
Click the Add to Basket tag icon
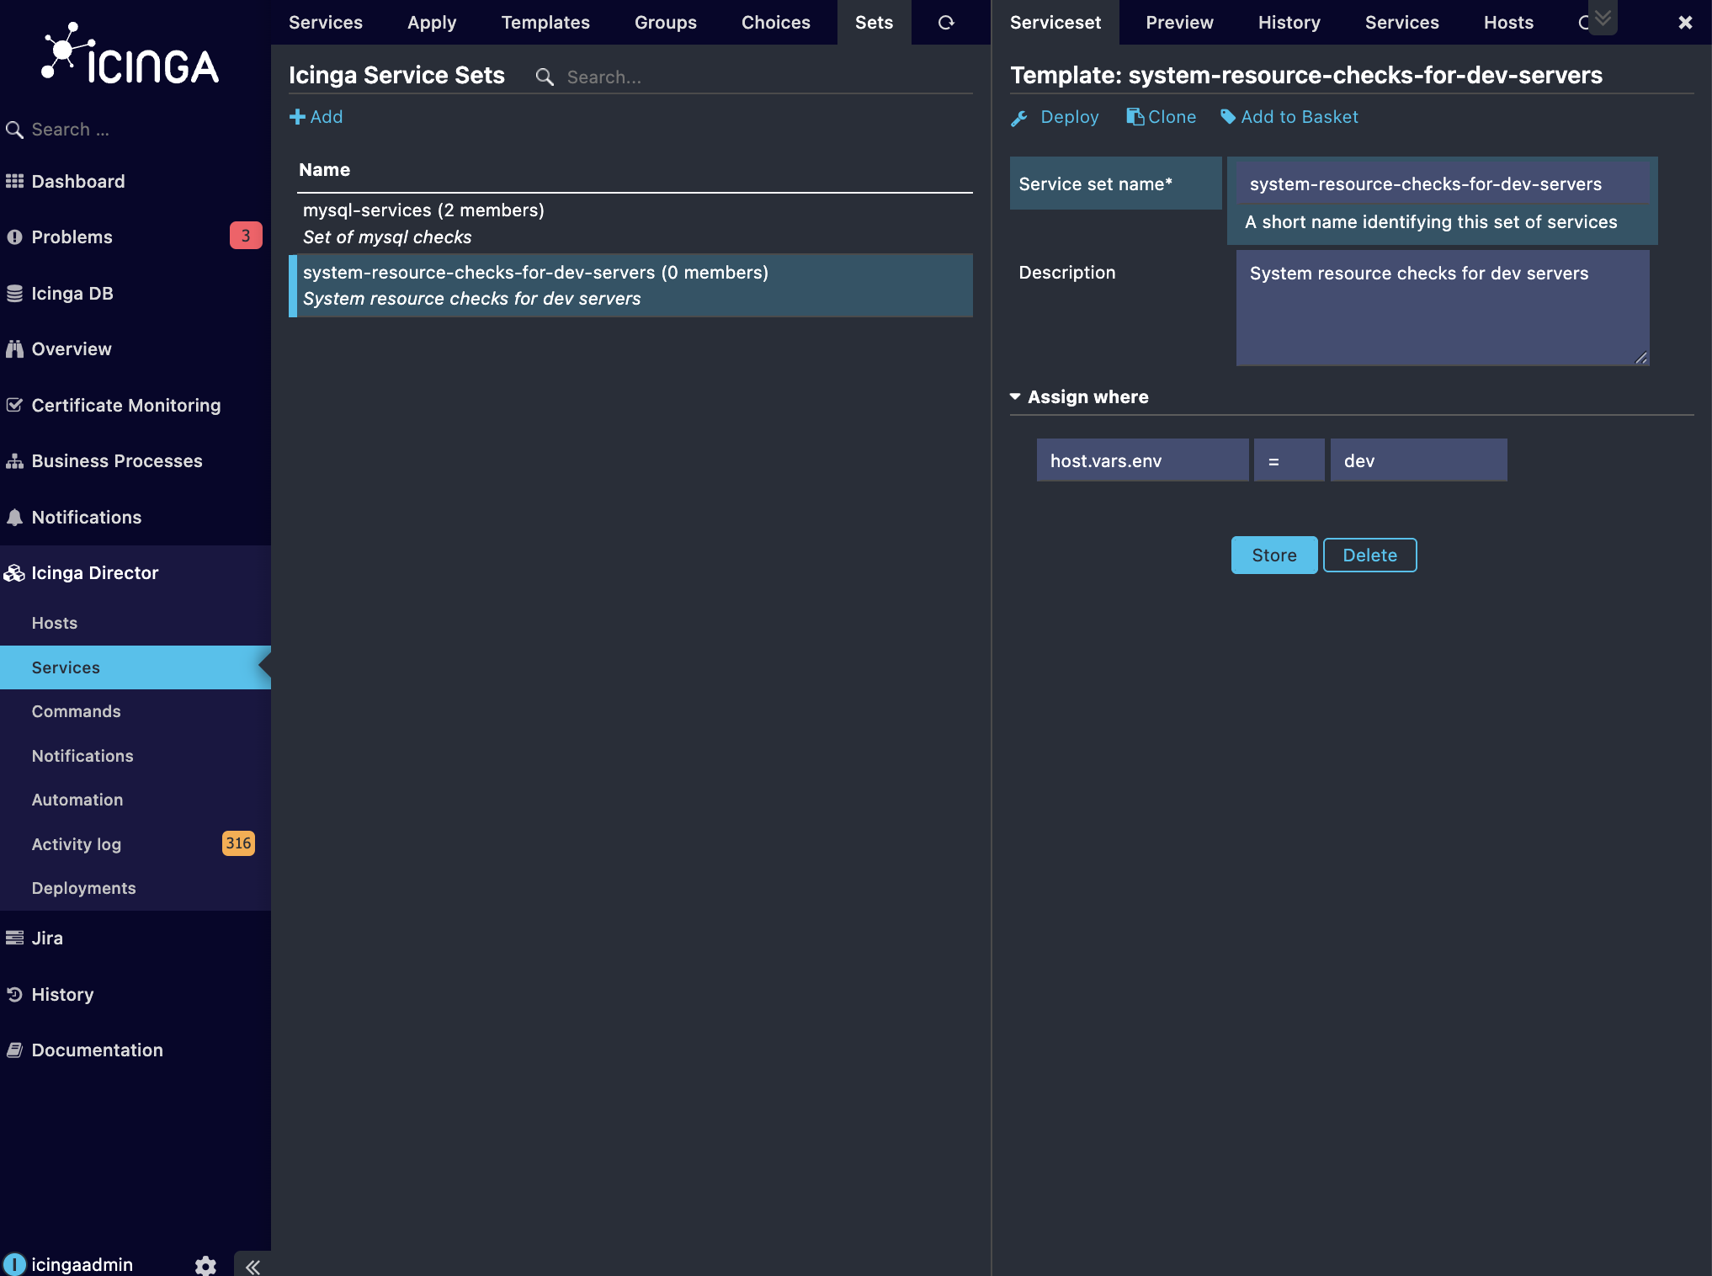coord(1228,117)
